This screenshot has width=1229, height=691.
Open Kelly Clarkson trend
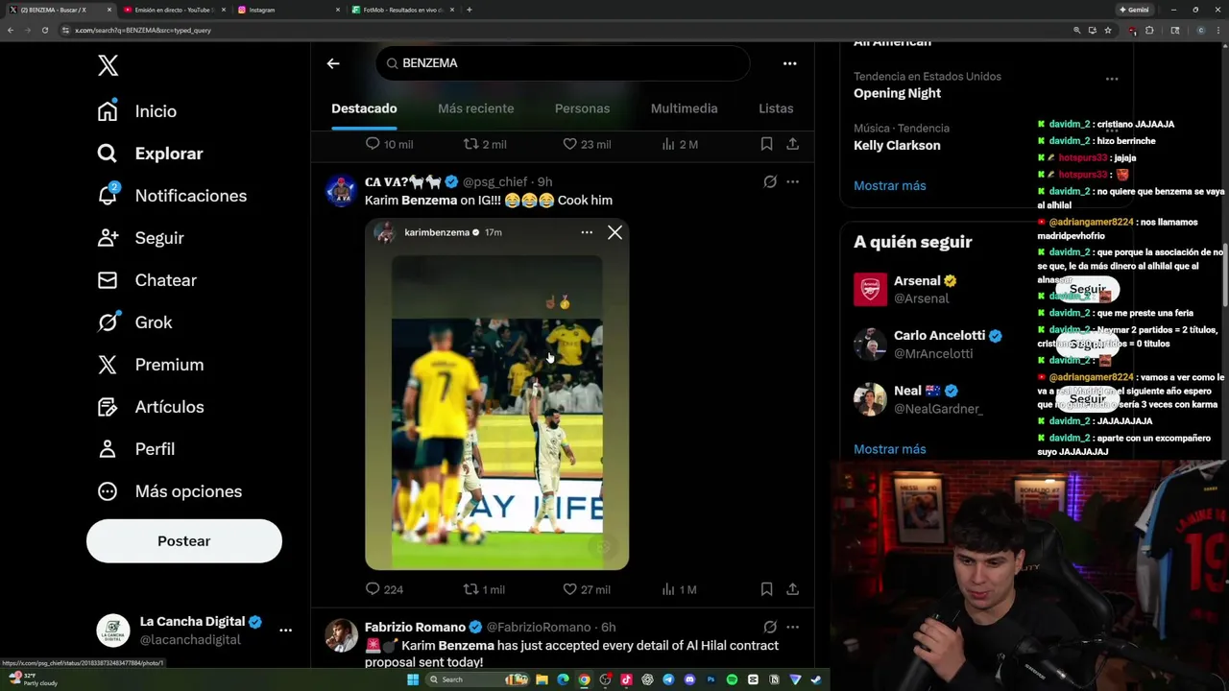tap(897, 145)
